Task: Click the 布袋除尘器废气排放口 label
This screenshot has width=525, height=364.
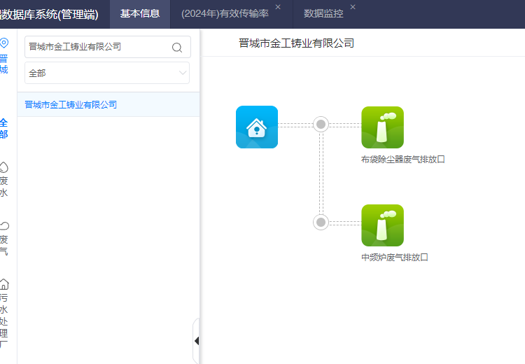Action: pyautogui.click(x=402, y=160)
